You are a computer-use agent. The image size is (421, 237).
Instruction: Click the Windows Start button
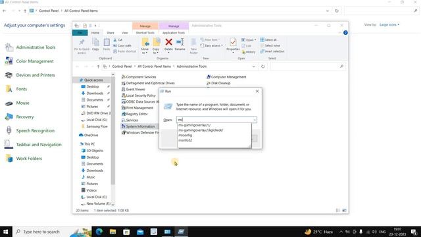coord(6,232)
